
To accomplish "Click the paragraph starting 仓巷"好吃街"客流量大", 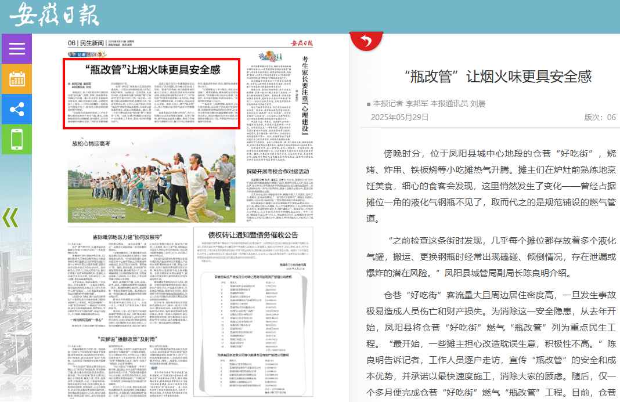I will [491, 343].
